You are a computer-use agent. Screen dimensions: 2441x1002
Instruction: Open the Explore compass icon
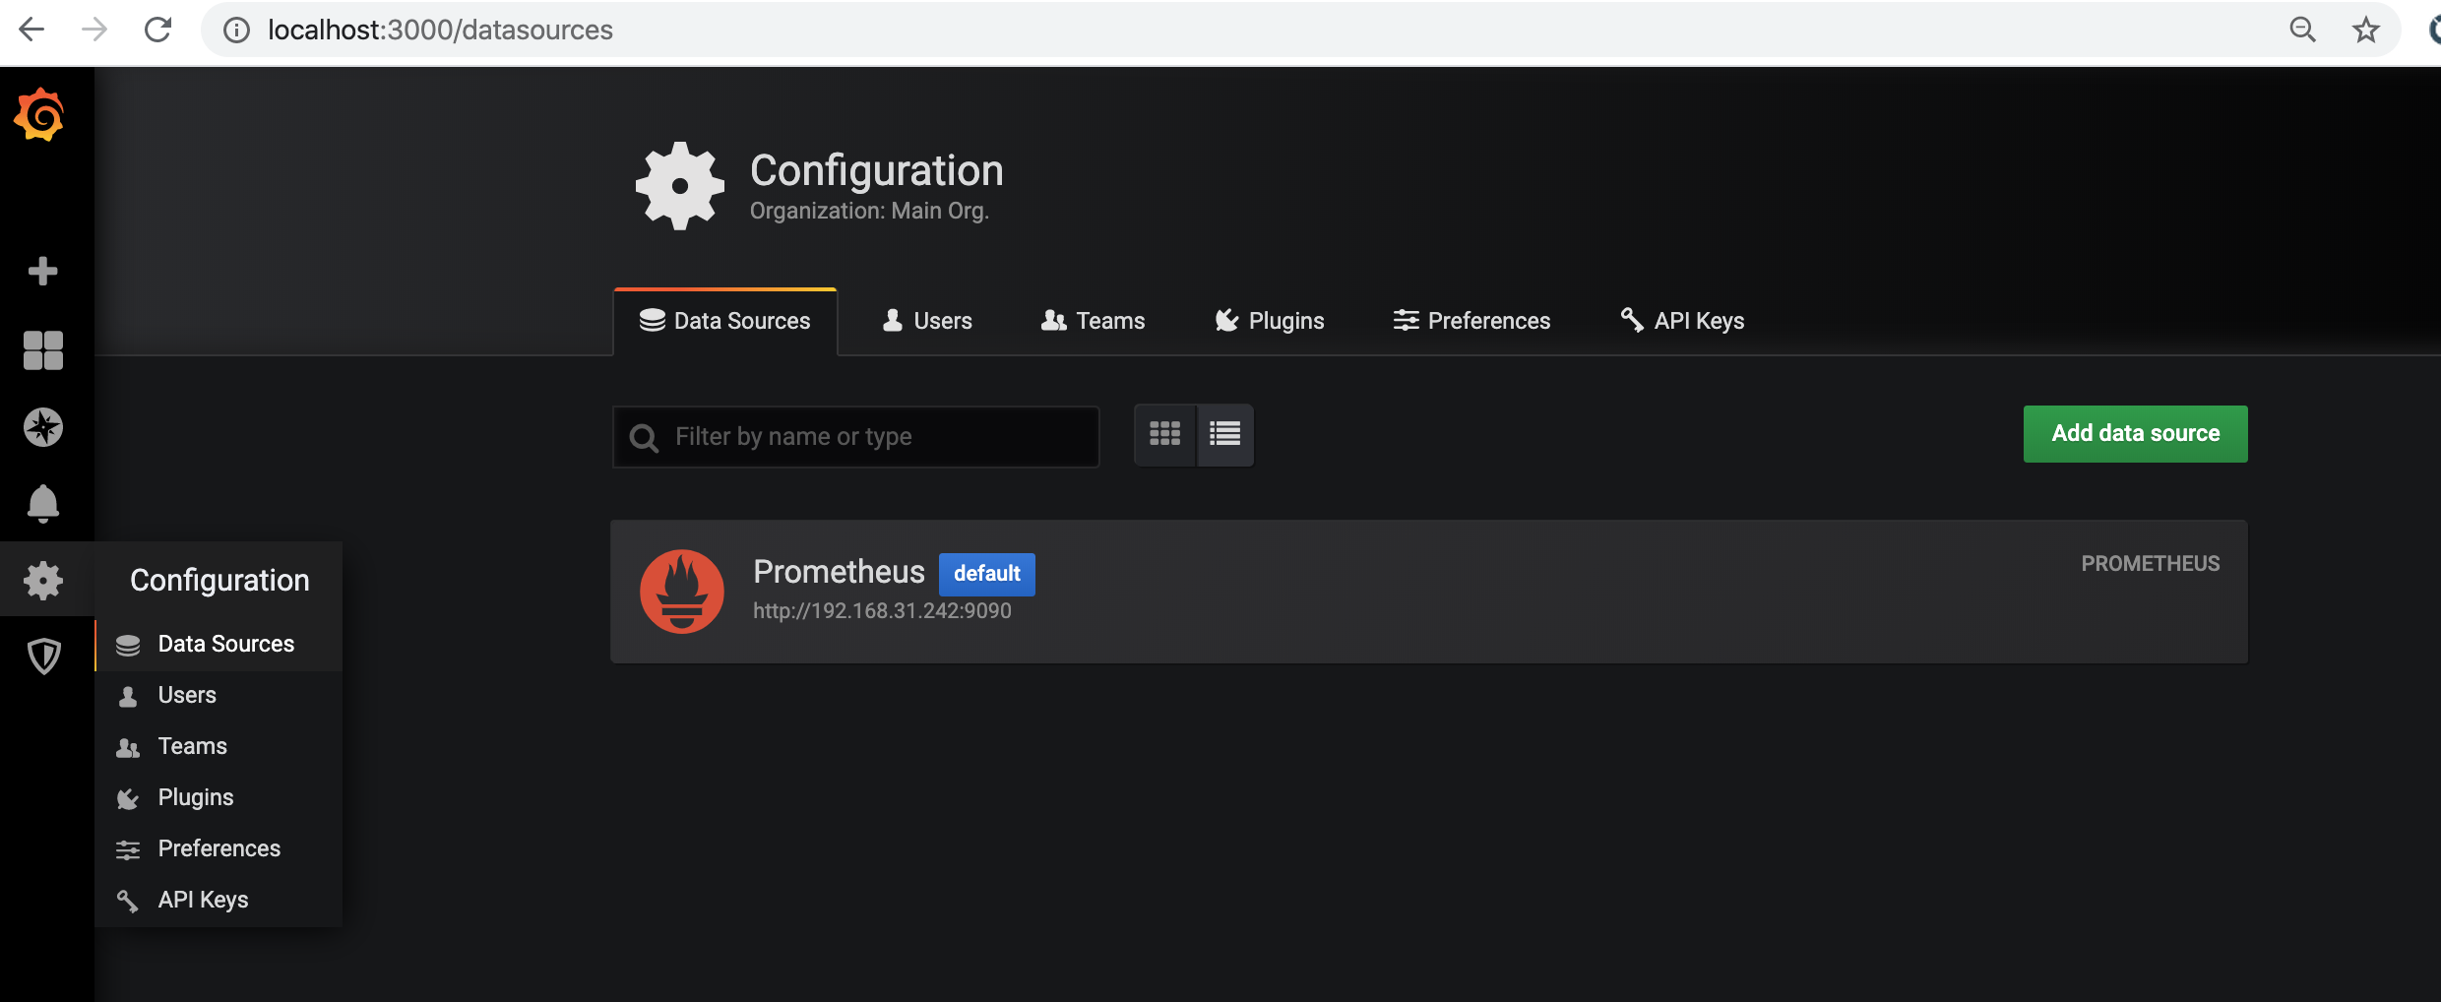[42, 427]
